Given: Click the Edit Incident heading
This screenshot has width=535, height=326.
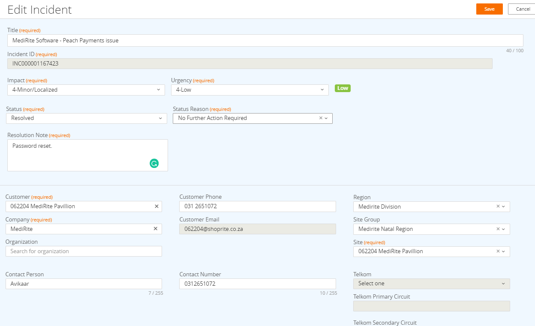Looking at the screenshot, I should coord(40,9).
